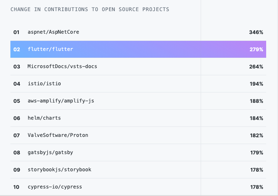Click rank number 01

[x=16, y=32]
